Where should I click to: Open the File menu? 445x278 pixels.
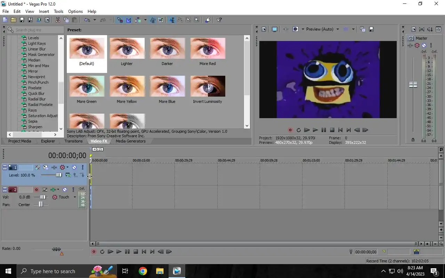(6, 11)
